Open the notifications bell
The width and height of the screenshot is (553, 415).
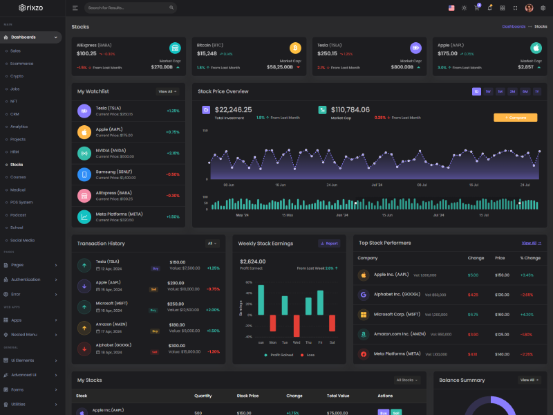[x=489, y=8]
